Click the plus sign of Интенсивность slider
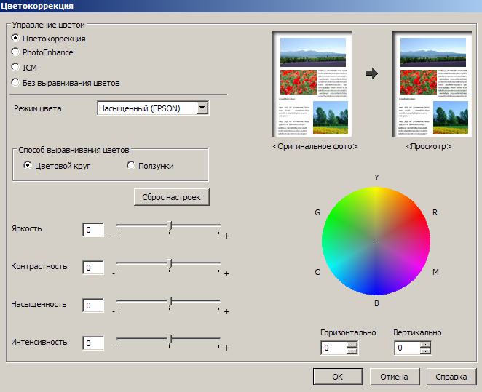The image size is (482, 392). [x=226, y=348]
